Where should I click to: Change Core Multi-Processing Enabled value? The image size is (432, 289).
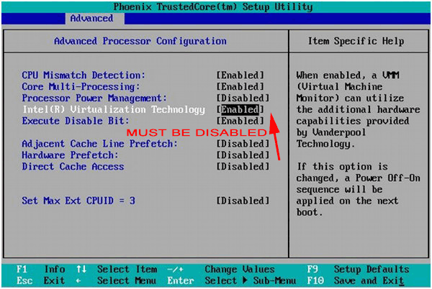240,86
